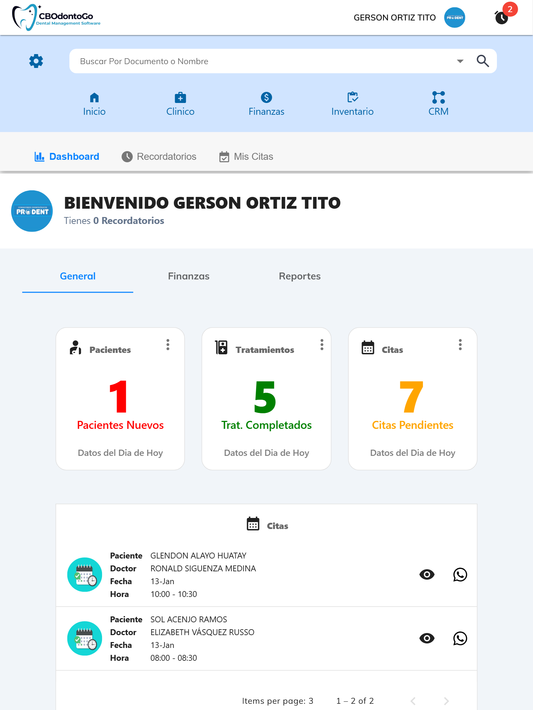Click the hour 10:00 - 10:30
Image resolution: width=533 pixels, height=710 pixels.
[174, 594]
